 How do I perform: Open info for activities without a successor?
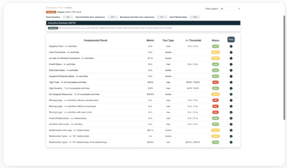(231, 107)
